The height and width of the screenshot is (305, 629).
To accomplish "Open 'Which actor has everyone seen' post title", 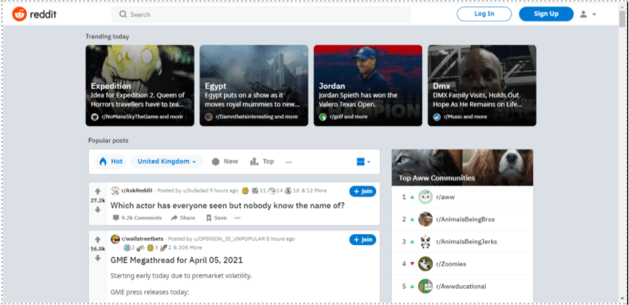I will [x=228, y=206].
